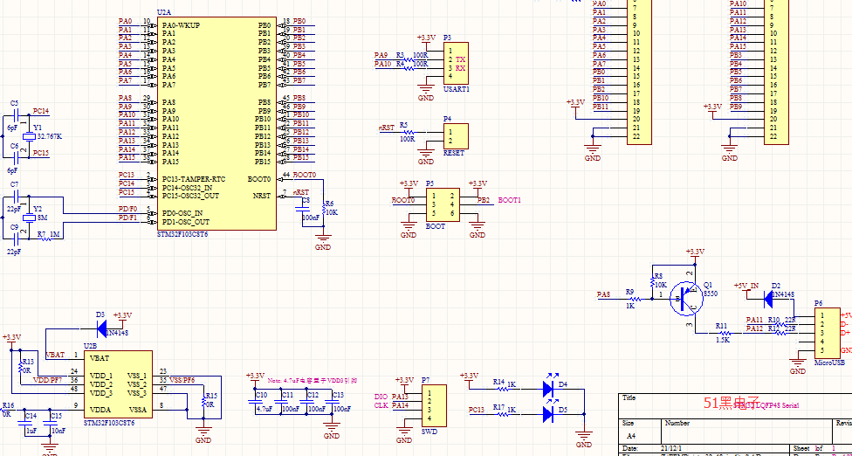The height and width of the screenshot is (456, 852).
Task: Select the R8 10K resistor
Action: pyautogui.click(x=654, y=282)
